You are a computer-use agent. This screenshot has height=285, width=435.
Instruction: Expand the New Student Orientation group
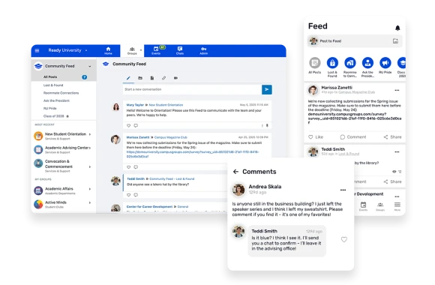pyautogui.click(x=90, y=134)
